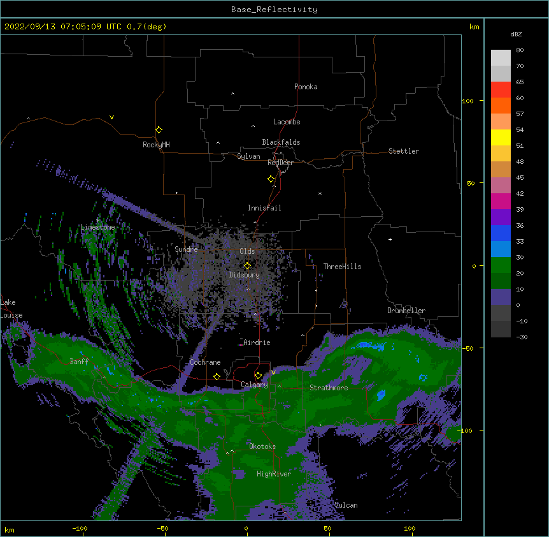Click the yellow V marker northwest of RockyMH
The width and height of the screenshot is (549, 537).
pos(111,117)
